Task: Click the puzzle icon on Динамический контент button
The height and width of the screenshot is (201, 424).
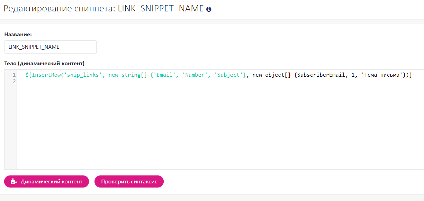Action: tap(13, 181)
